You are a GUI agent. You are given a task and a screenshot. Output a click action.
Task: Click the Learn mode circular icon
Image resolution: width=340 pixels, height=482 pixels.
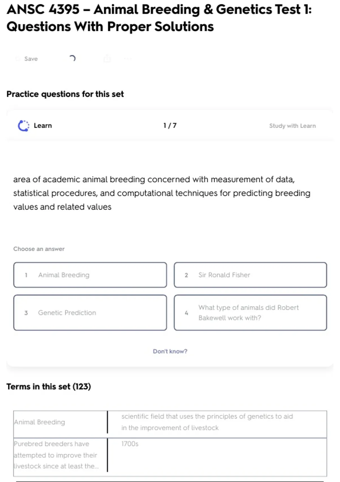[24, 126]
